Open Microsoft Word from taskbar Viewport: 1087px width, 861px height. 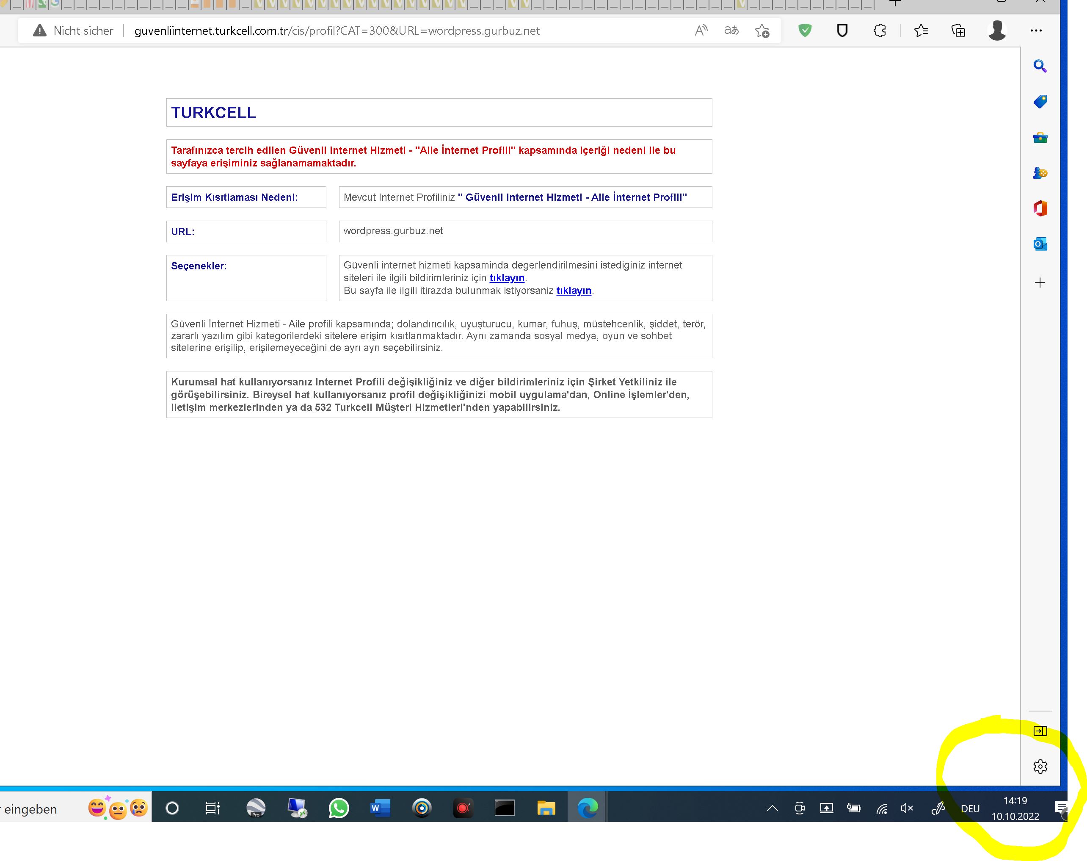380,808
